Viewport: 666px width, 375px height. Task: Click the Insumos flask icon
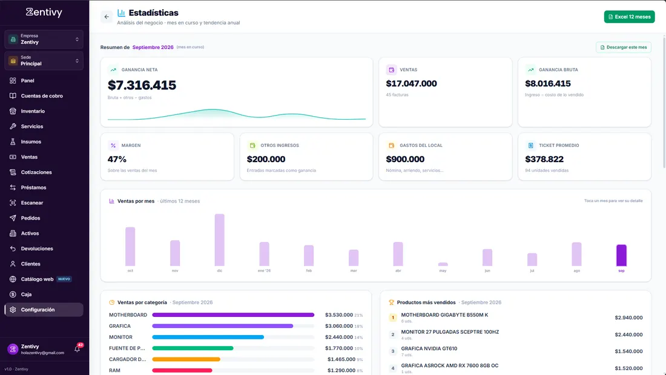[x=13, y=142]
